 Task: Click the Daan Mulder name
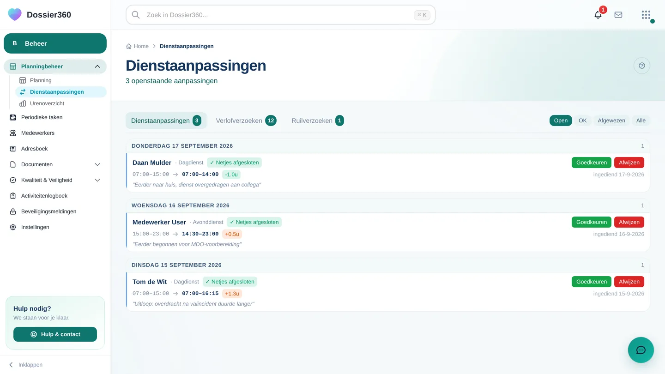click(152, 163)
